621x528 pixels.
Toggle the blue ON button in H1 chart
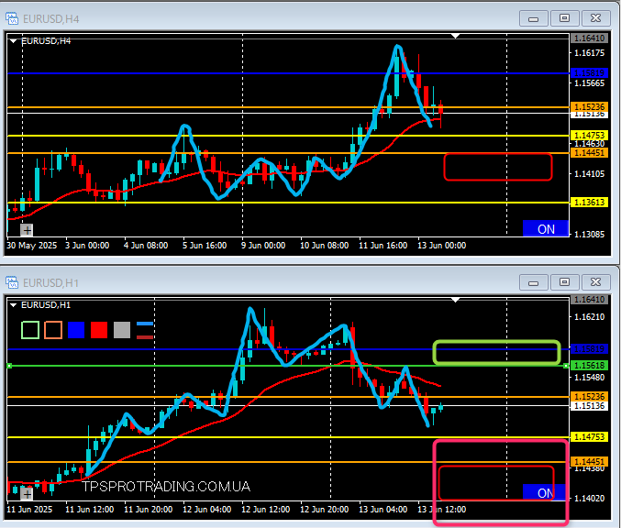[544, 492]
